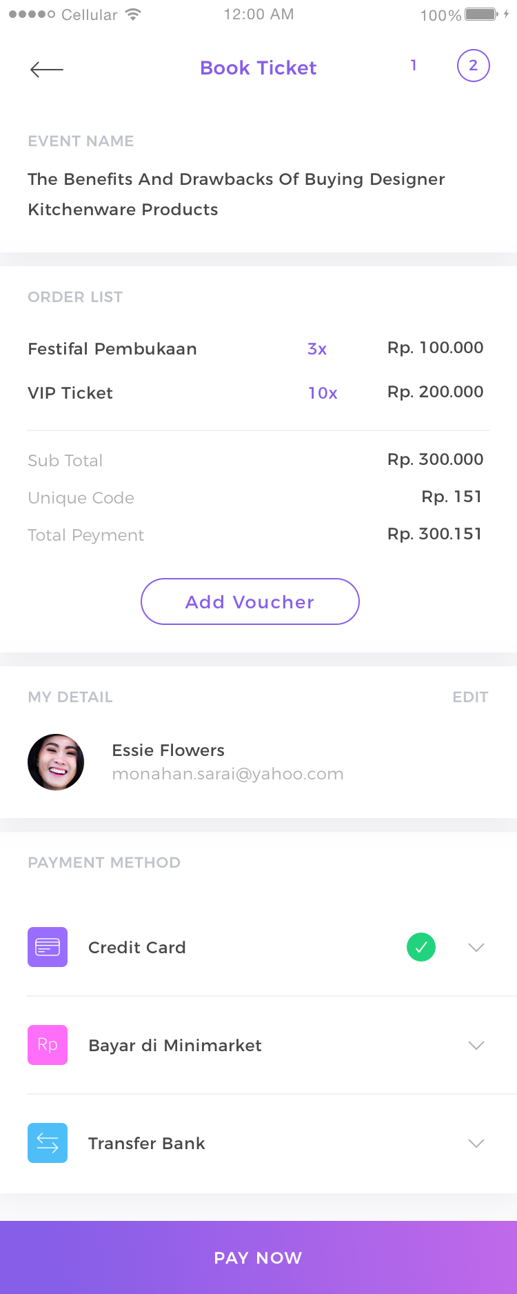Go to step 1 of booking
Screen dimensions: 517x1294
pyautogui.click(x=414, y=66)
